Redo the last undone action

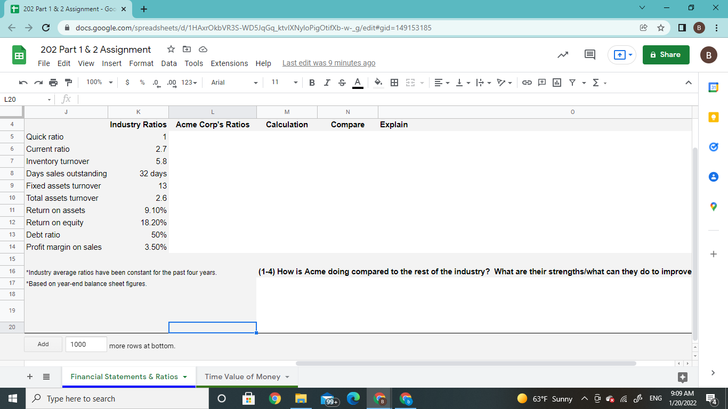pyautogui.click(x=38, y=83)
